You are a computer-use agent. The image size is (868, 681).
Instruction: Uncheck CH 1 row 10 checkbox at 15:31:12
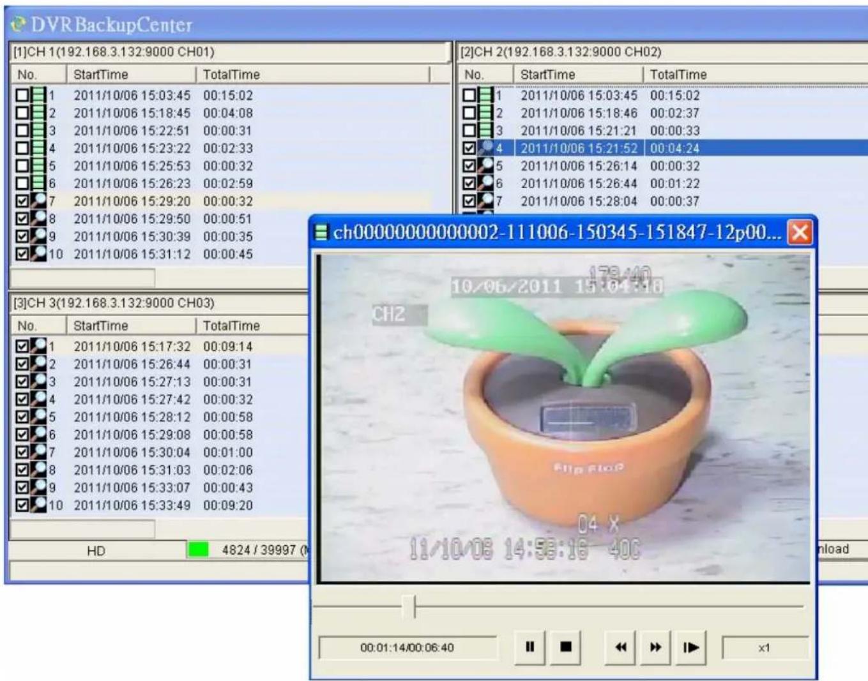pyautogui.click(x=22, y=254)
